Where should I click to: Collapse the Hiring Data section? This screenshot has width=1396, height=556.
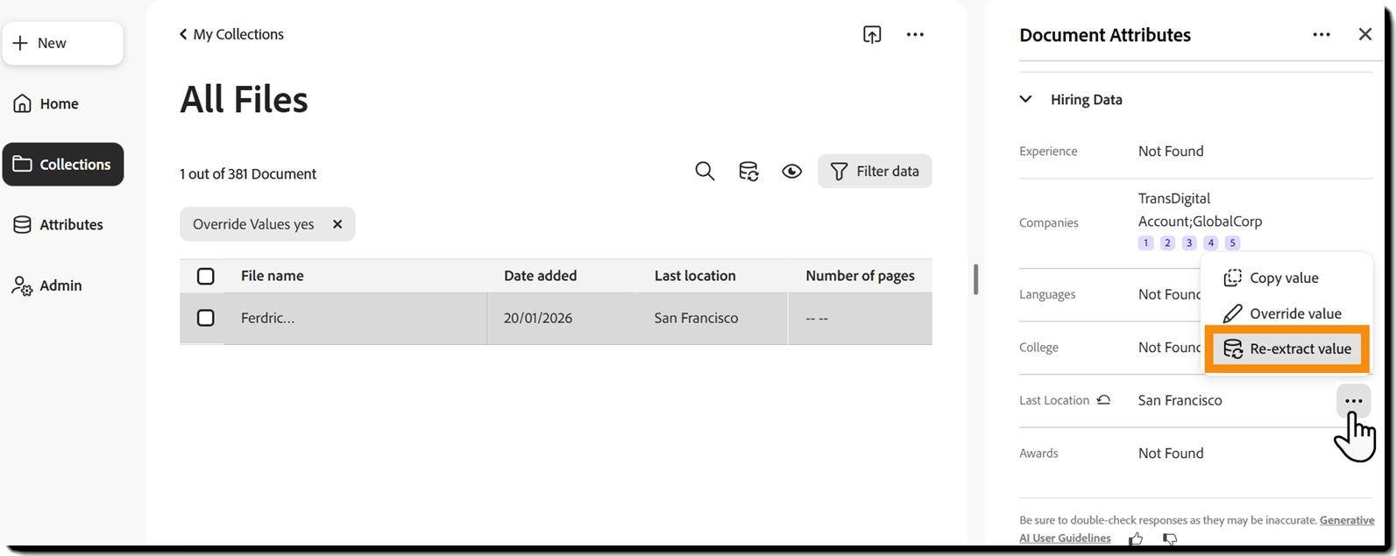[x=1025, y=99]
